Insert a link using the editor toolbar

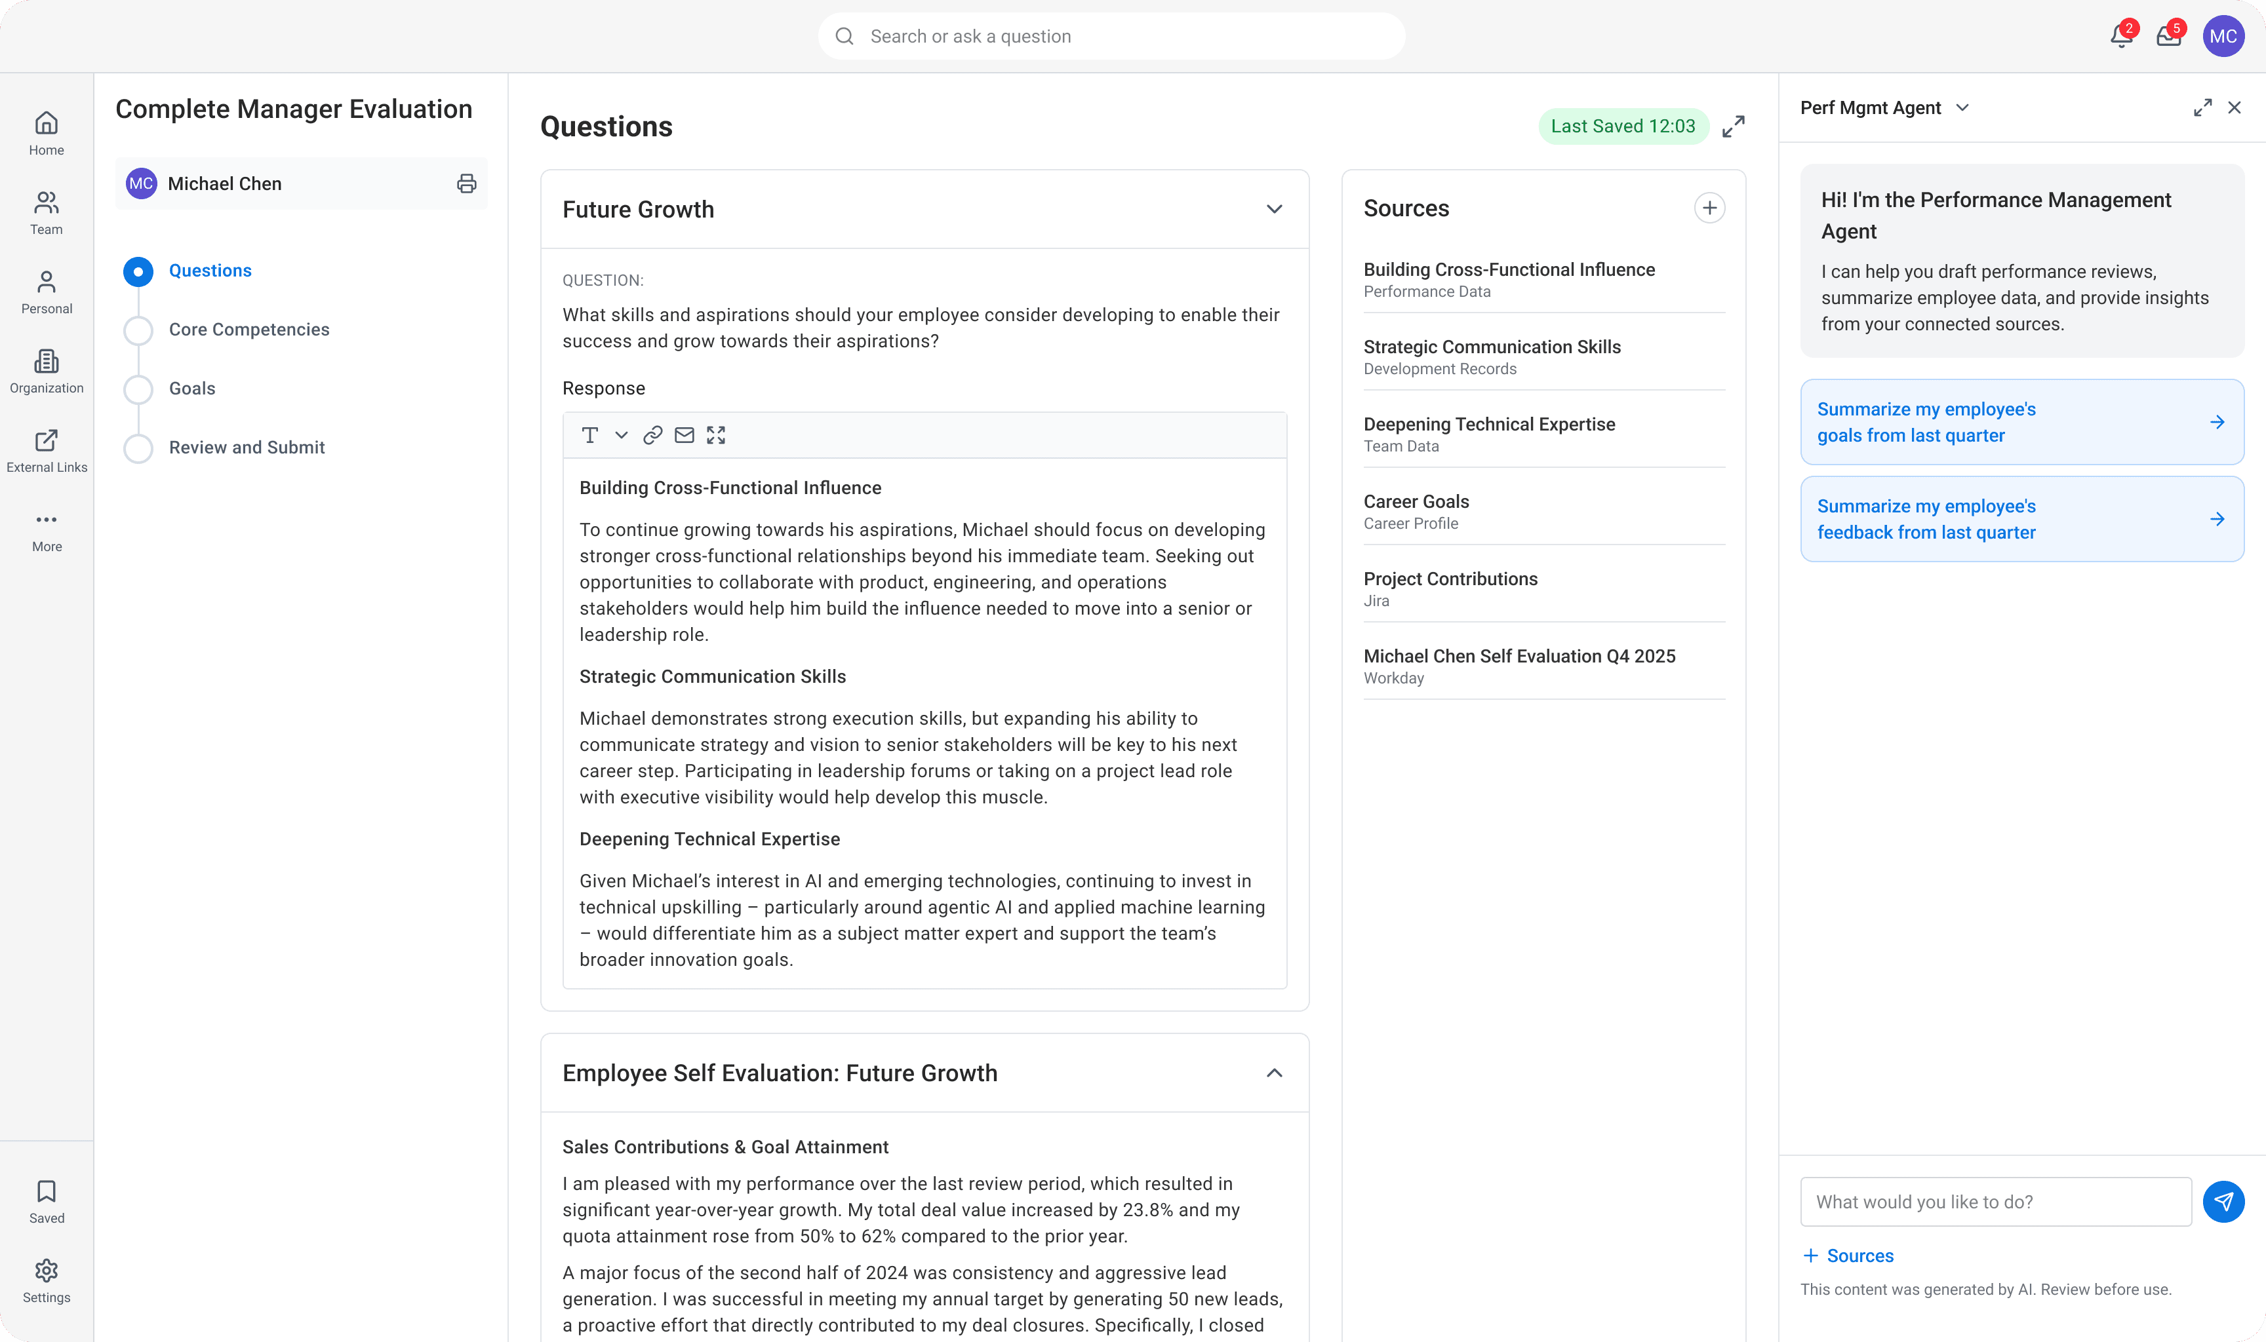pos(652,436)
